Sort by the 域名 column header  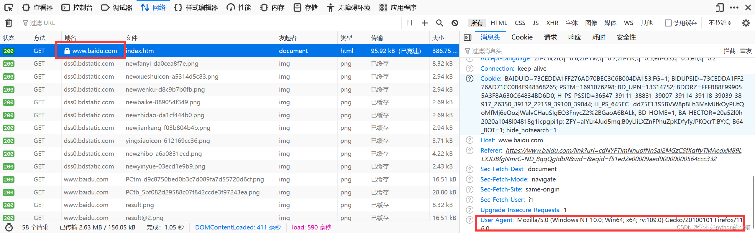(x=92, y=38)
